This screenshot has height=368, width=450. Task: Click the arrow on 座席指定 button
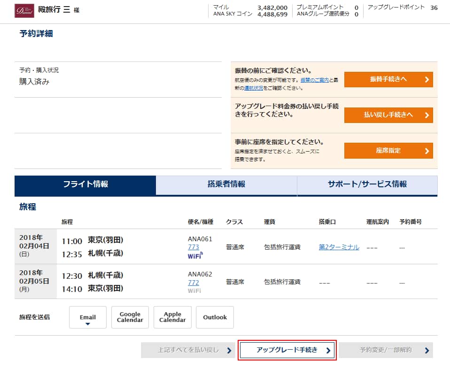[427, 151]
